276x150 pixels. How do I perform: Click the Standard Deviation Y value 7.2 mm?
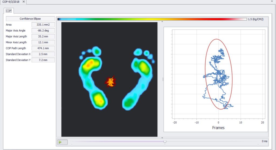(43, 60)
